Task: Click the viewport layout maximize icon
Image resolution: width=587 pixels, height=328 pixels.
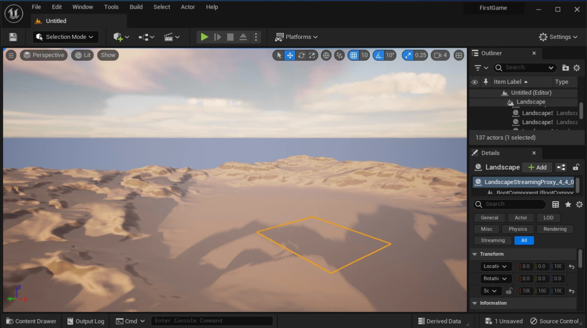Action: pyautogui.click(x=459, y=55)
